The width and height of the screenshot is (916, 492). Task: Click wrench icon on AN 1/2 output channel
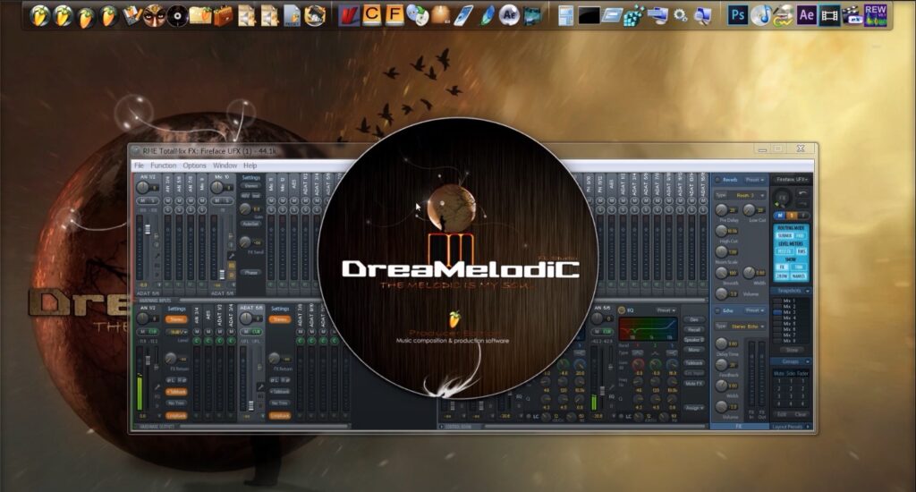click(x=157, y=386)
